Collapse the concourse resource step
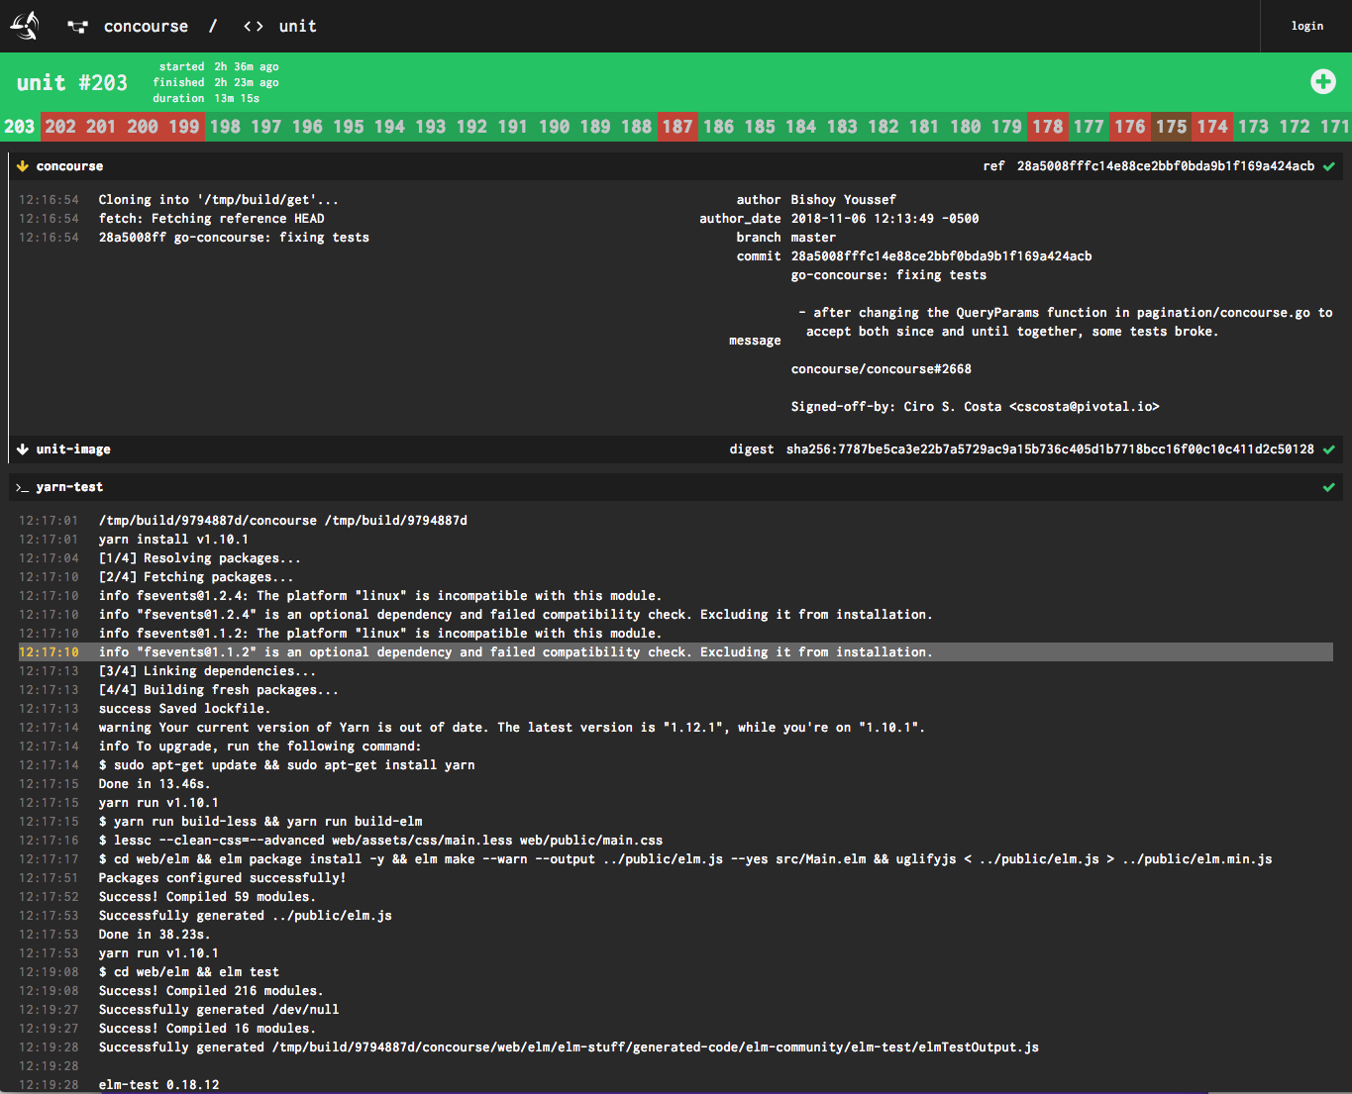This screenshot has width=1352, height=1094. click(68, 165)
